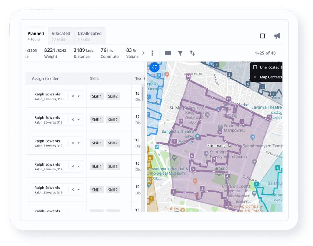Viewport: 313px width, 246px height.
Task: Switch to the Unallocated tab
Action: (x=90, y=36)
